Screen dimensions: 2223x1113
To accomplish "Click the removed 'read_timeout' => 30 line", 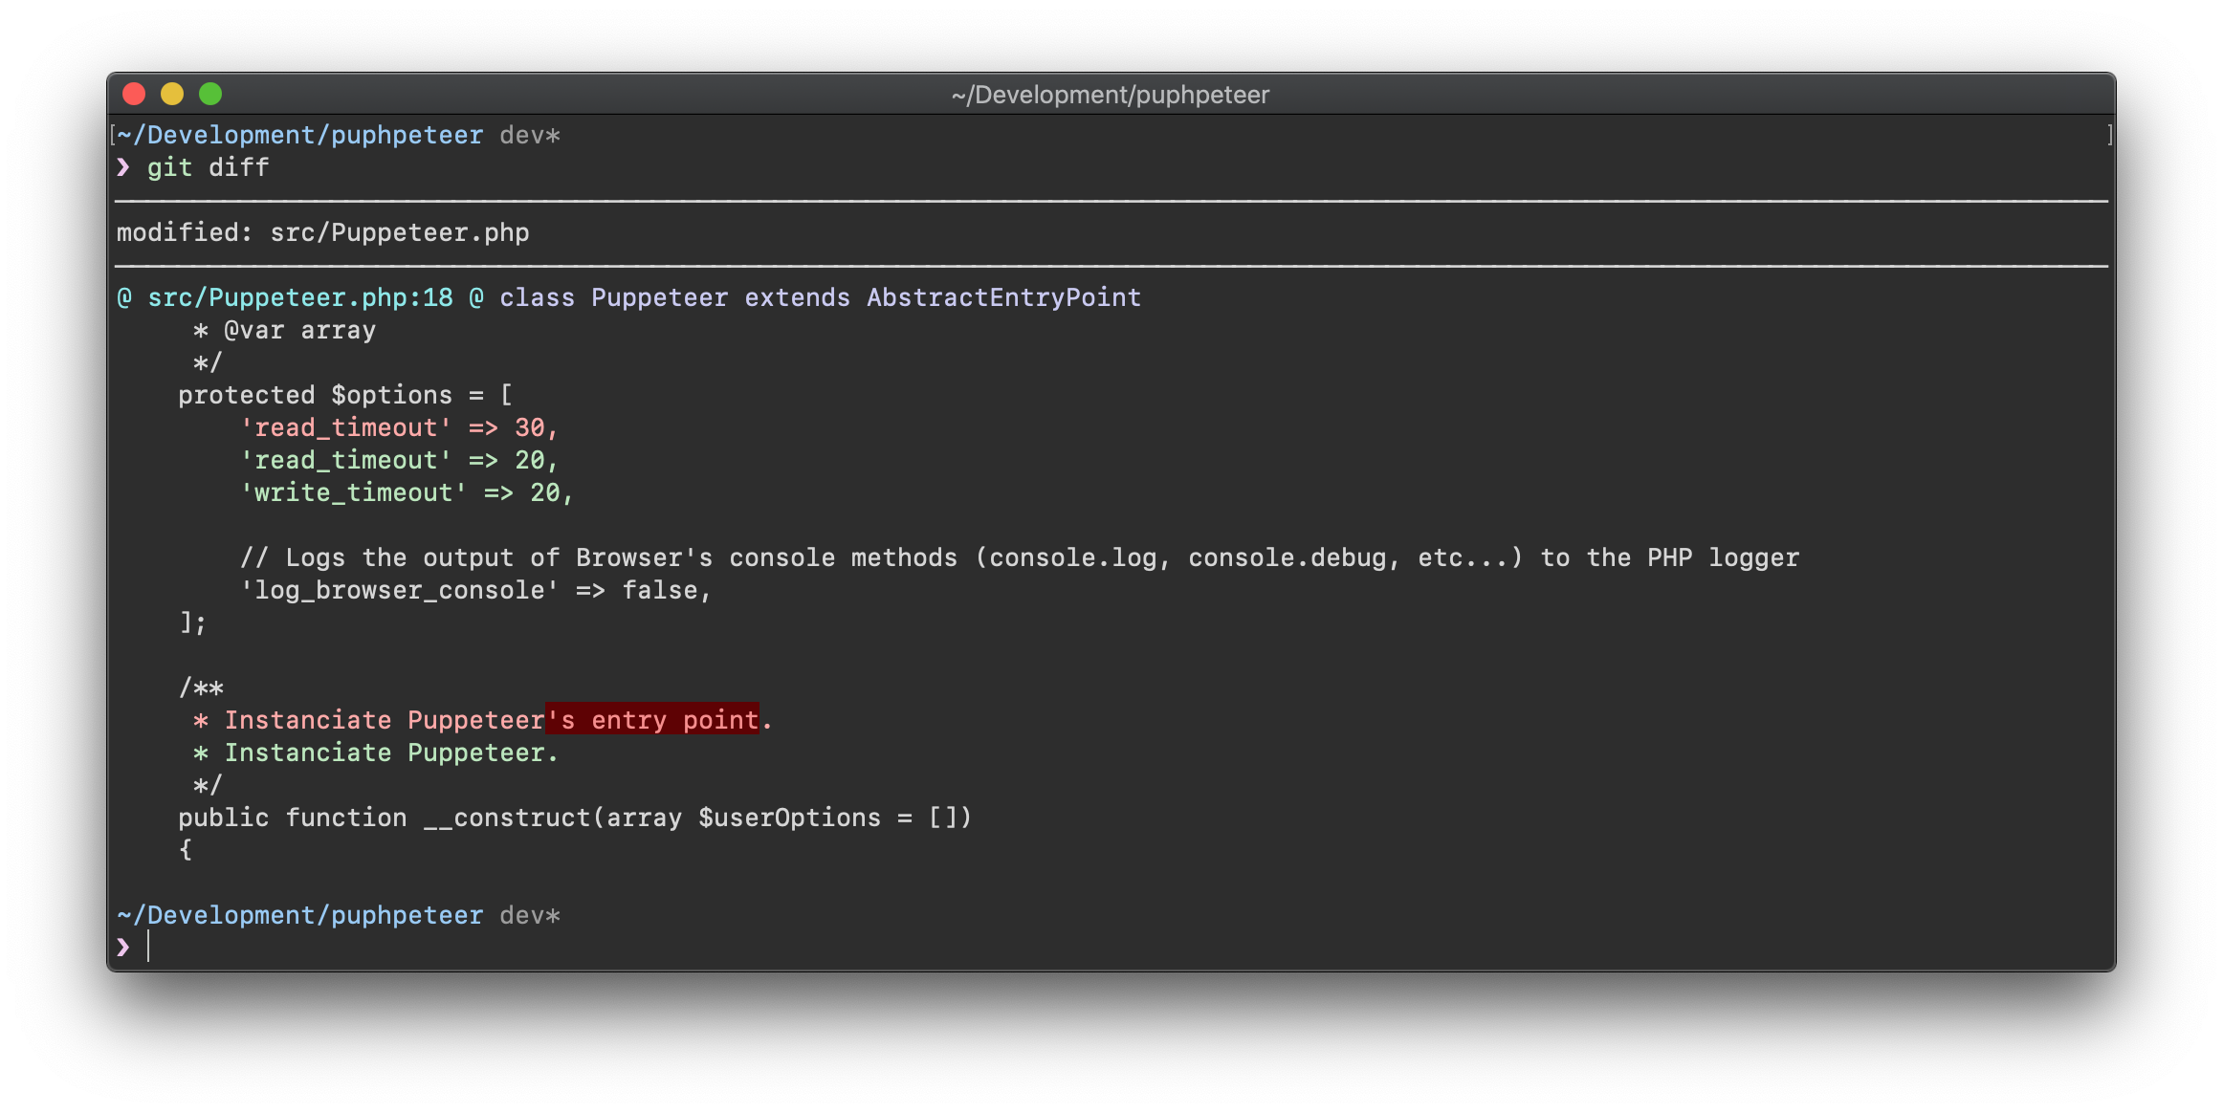I will click(x=399, y=427).
